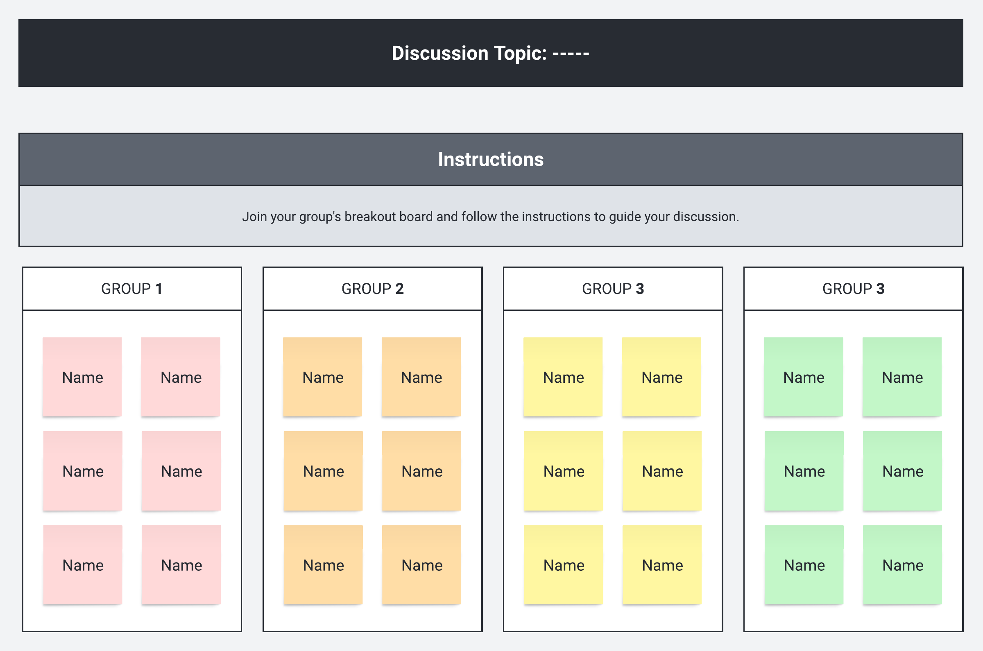Viewport: 983px width, 651px height.
Task: Select top-right yellow Name sticky note
Action: click(x=661, y=377)
